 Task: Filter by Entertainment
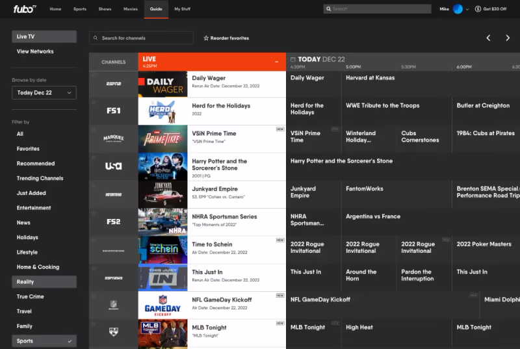tap(34, 208)
